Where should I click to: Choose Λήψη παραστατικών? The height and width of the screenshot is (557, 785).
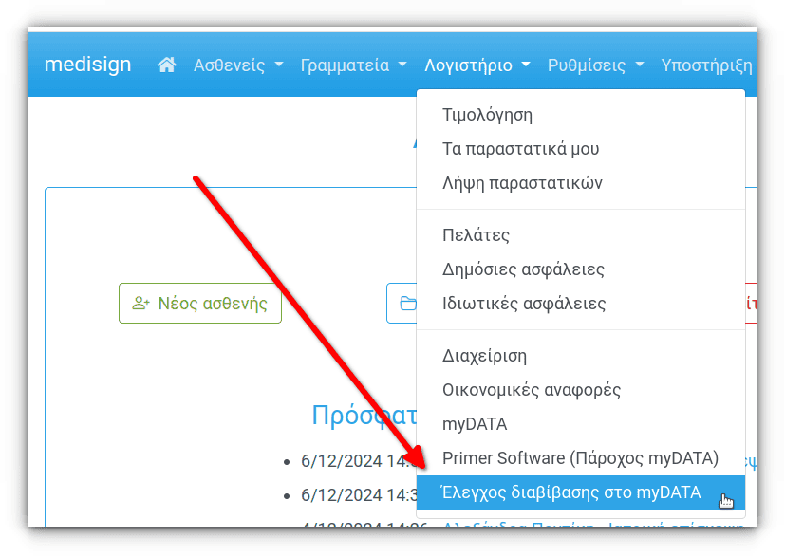click(x=581, y=183)
